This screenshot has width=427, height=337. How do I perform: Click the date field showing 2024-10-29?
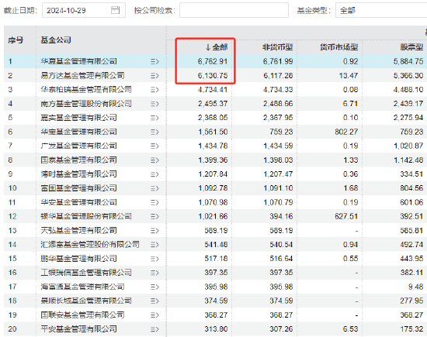tap(84, 10)
